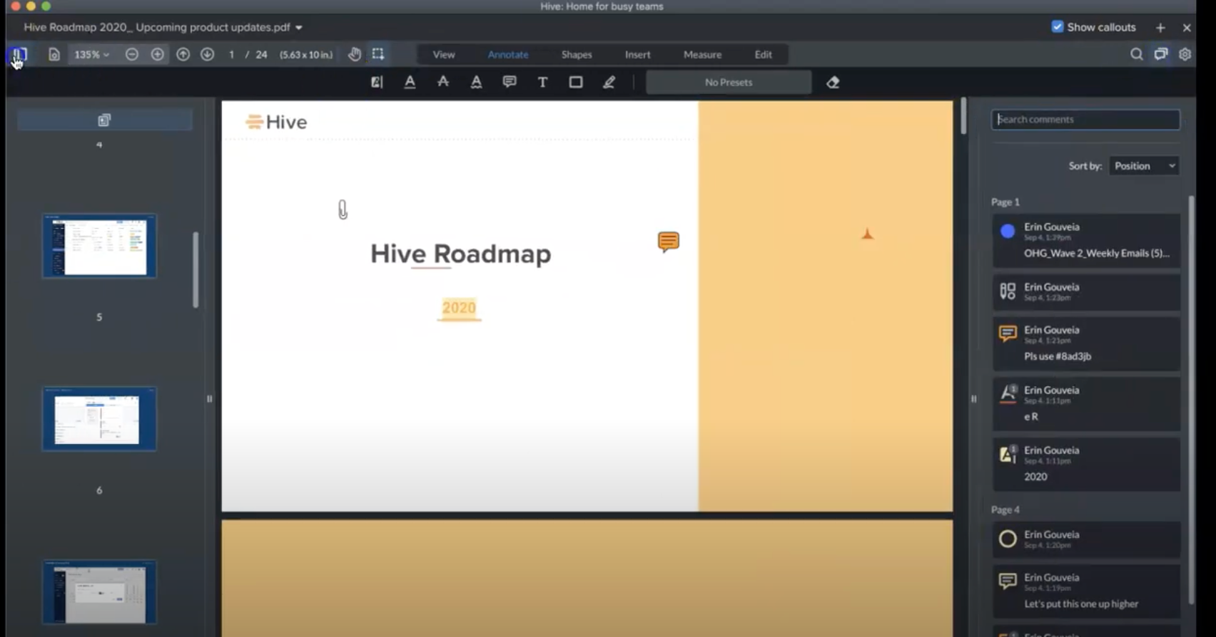Click the current page number field
Screen dimensions: 1216x637
coord(231,54)
